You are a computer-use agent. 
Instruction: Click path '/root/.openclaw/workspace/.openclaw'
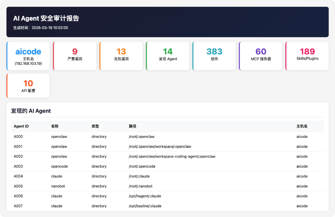160,147
